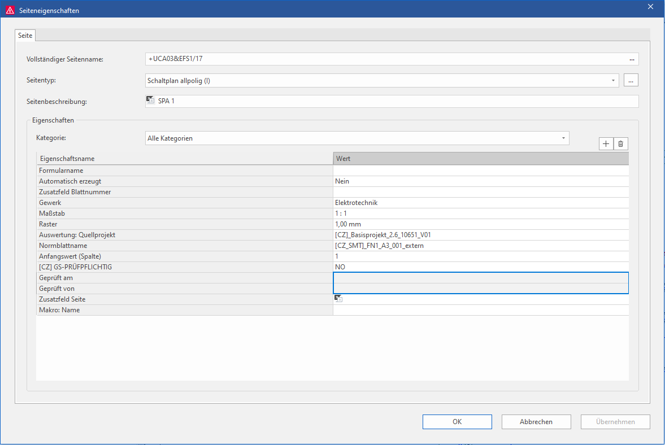Select the Maßstab value cell
665x445 pixels.
pyautogui.click(x=480, y=213)
